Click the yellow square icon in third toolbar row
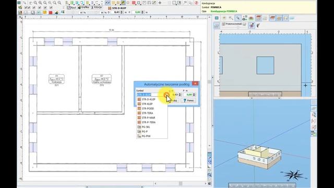This screenshot has height=188, width=334. [x=45, y=13]
